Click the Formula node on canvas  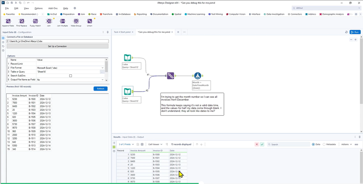[197, 76]
